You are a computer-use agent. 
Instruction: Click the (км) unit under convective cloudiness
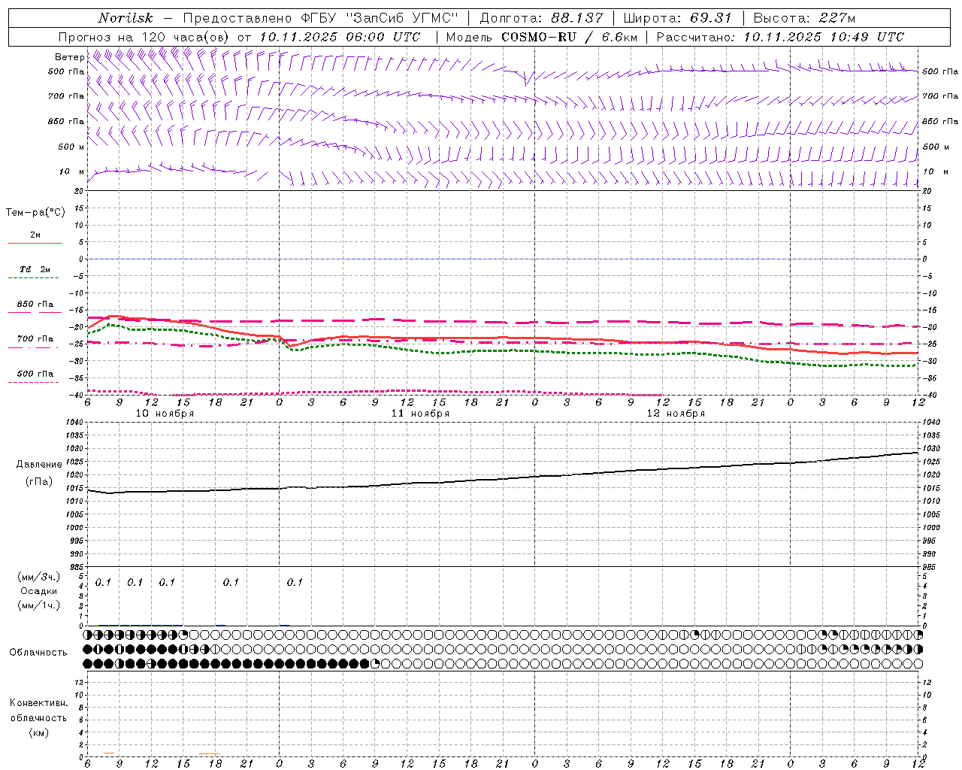(38, 732)
